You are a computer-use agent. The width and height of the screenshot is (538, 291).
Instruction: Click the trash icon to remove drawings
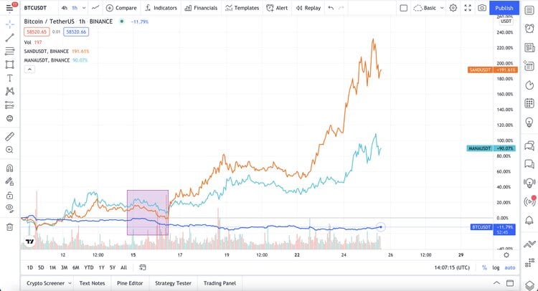[x=10, y=227]
